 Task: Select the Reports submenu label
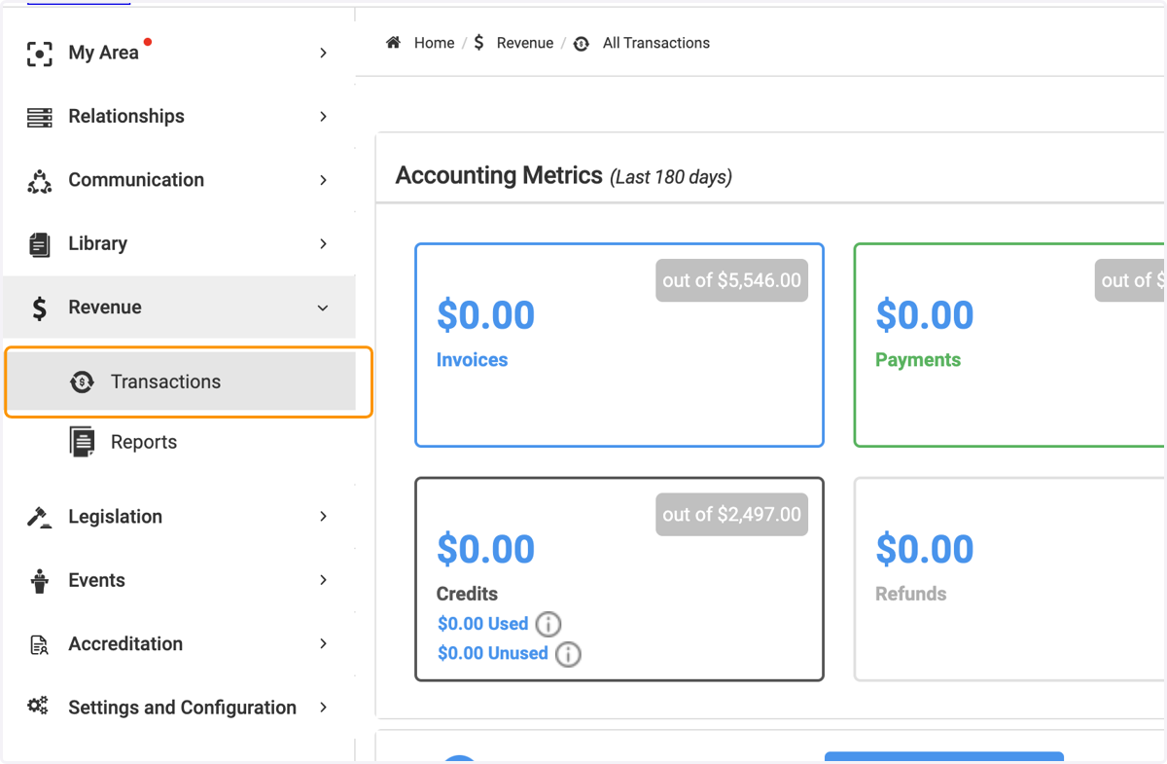(144, 442)
